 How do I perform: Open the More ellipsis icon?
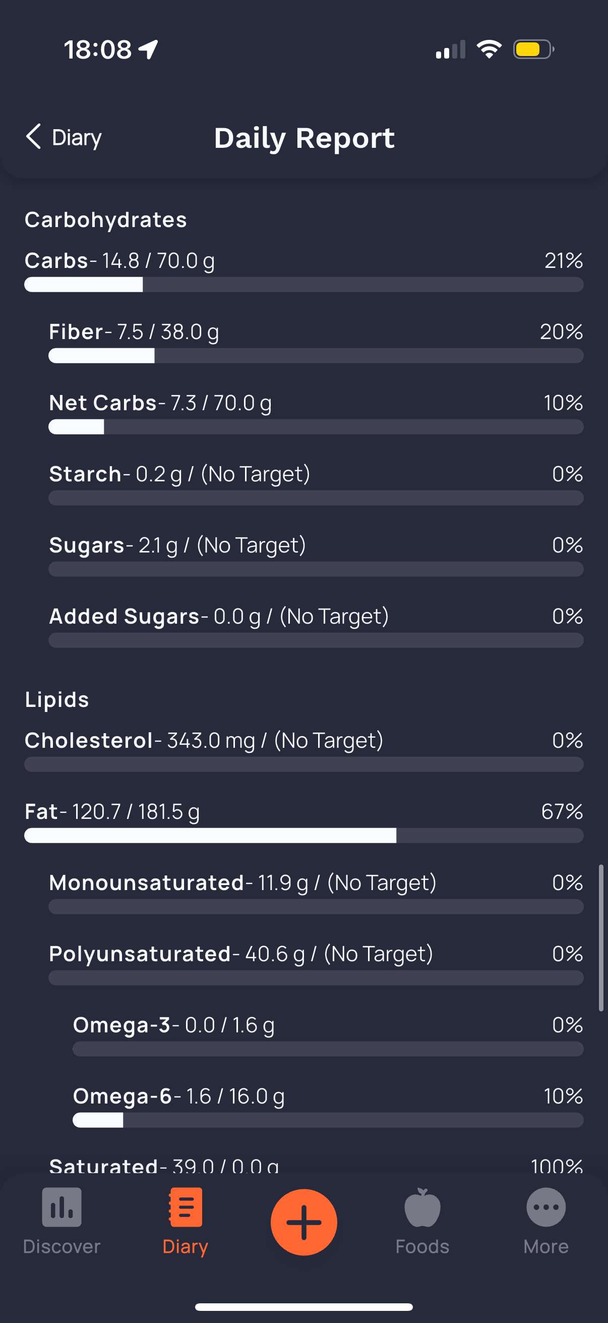tap(546, 1207)
